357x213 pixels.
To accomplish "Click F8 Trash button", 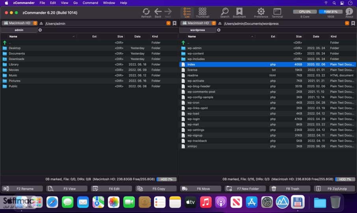I will click(290, 189).
